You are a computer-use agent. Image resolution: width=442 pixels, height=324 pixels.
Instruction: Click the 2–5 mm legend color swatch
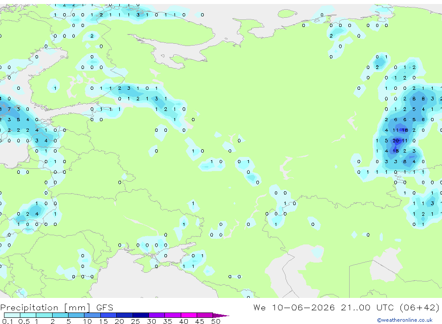tap(60, 315)
